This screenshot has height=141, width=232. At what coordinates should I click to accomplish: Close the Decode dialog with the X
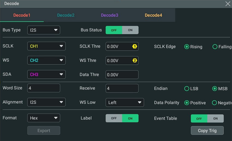[x=228, y=4]
